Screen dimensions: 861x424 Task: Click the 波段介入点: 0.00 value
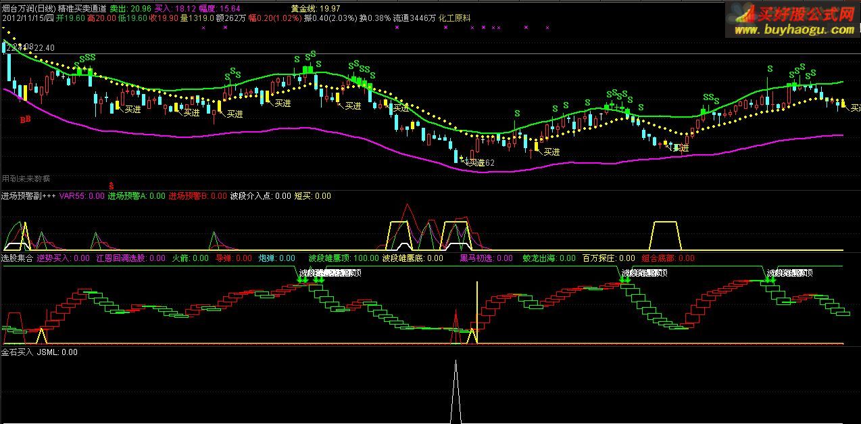click(260, 196)
